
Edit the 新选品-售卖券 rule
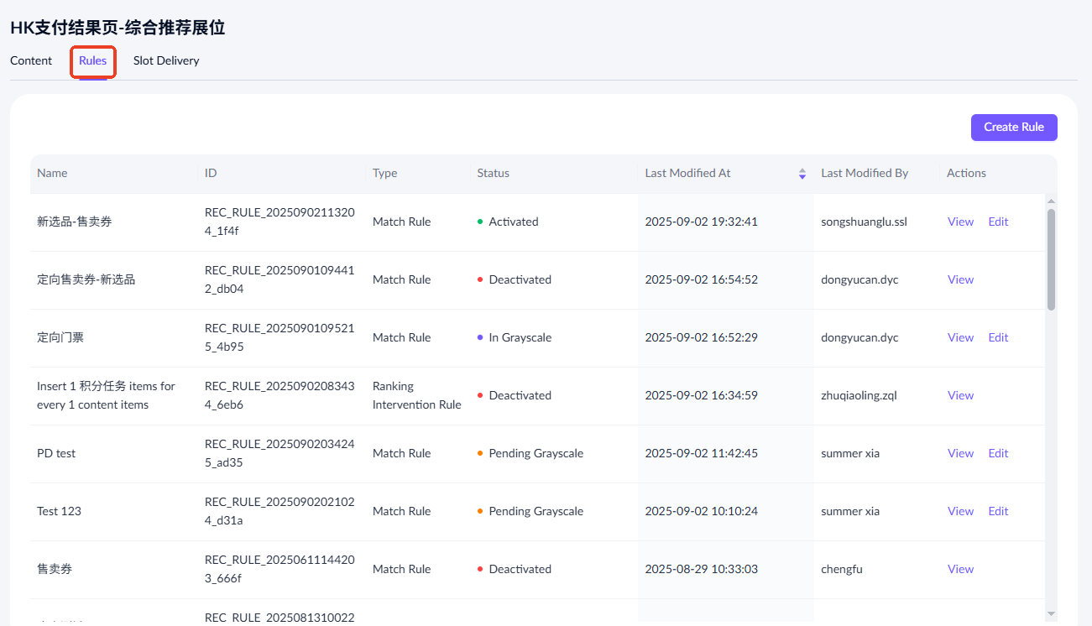998,222
